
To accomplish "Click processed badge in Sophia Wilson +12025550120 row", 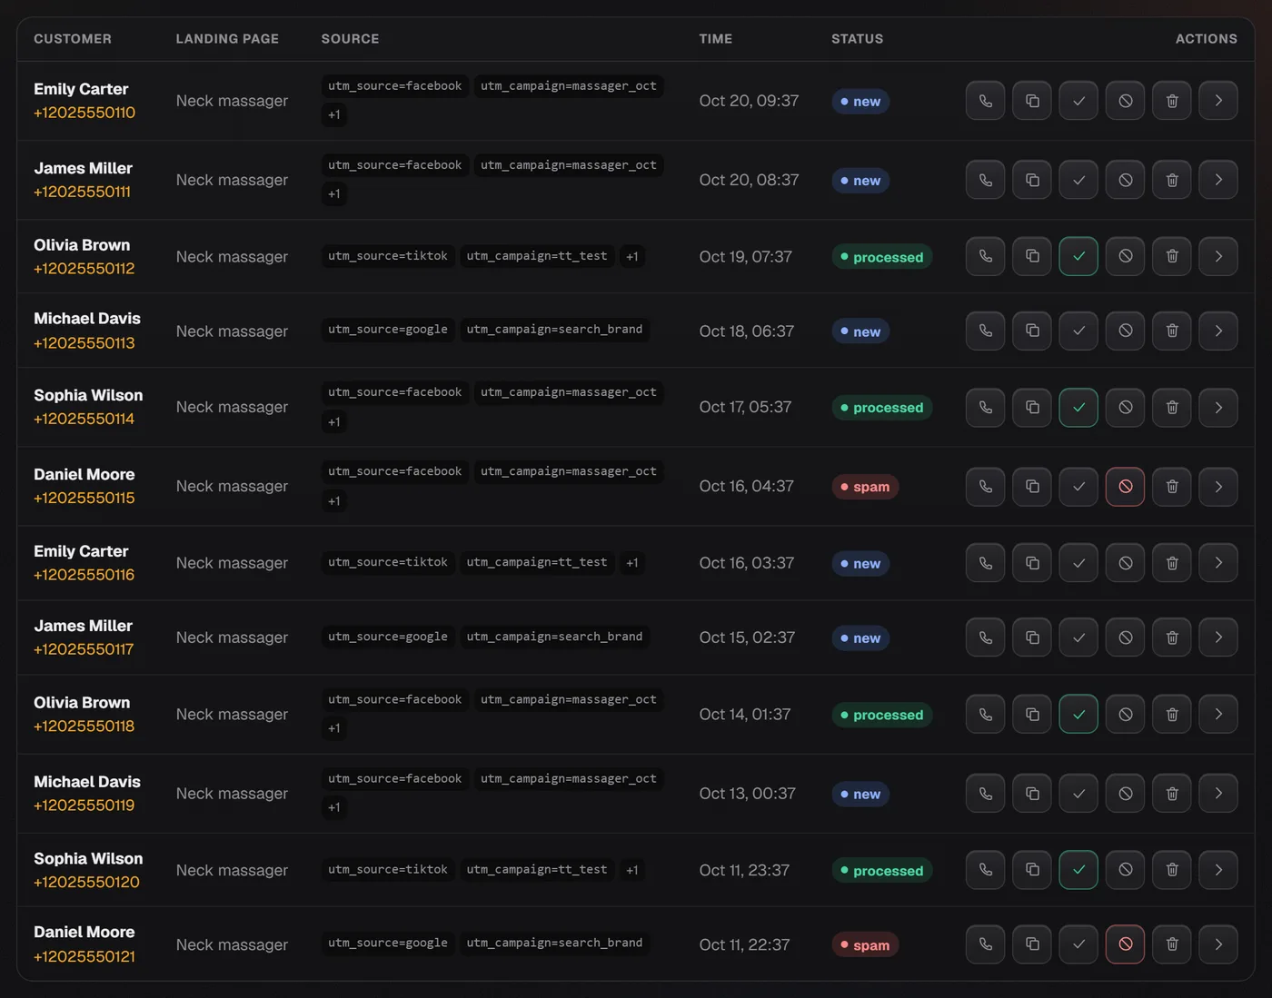I will [881, 871].
